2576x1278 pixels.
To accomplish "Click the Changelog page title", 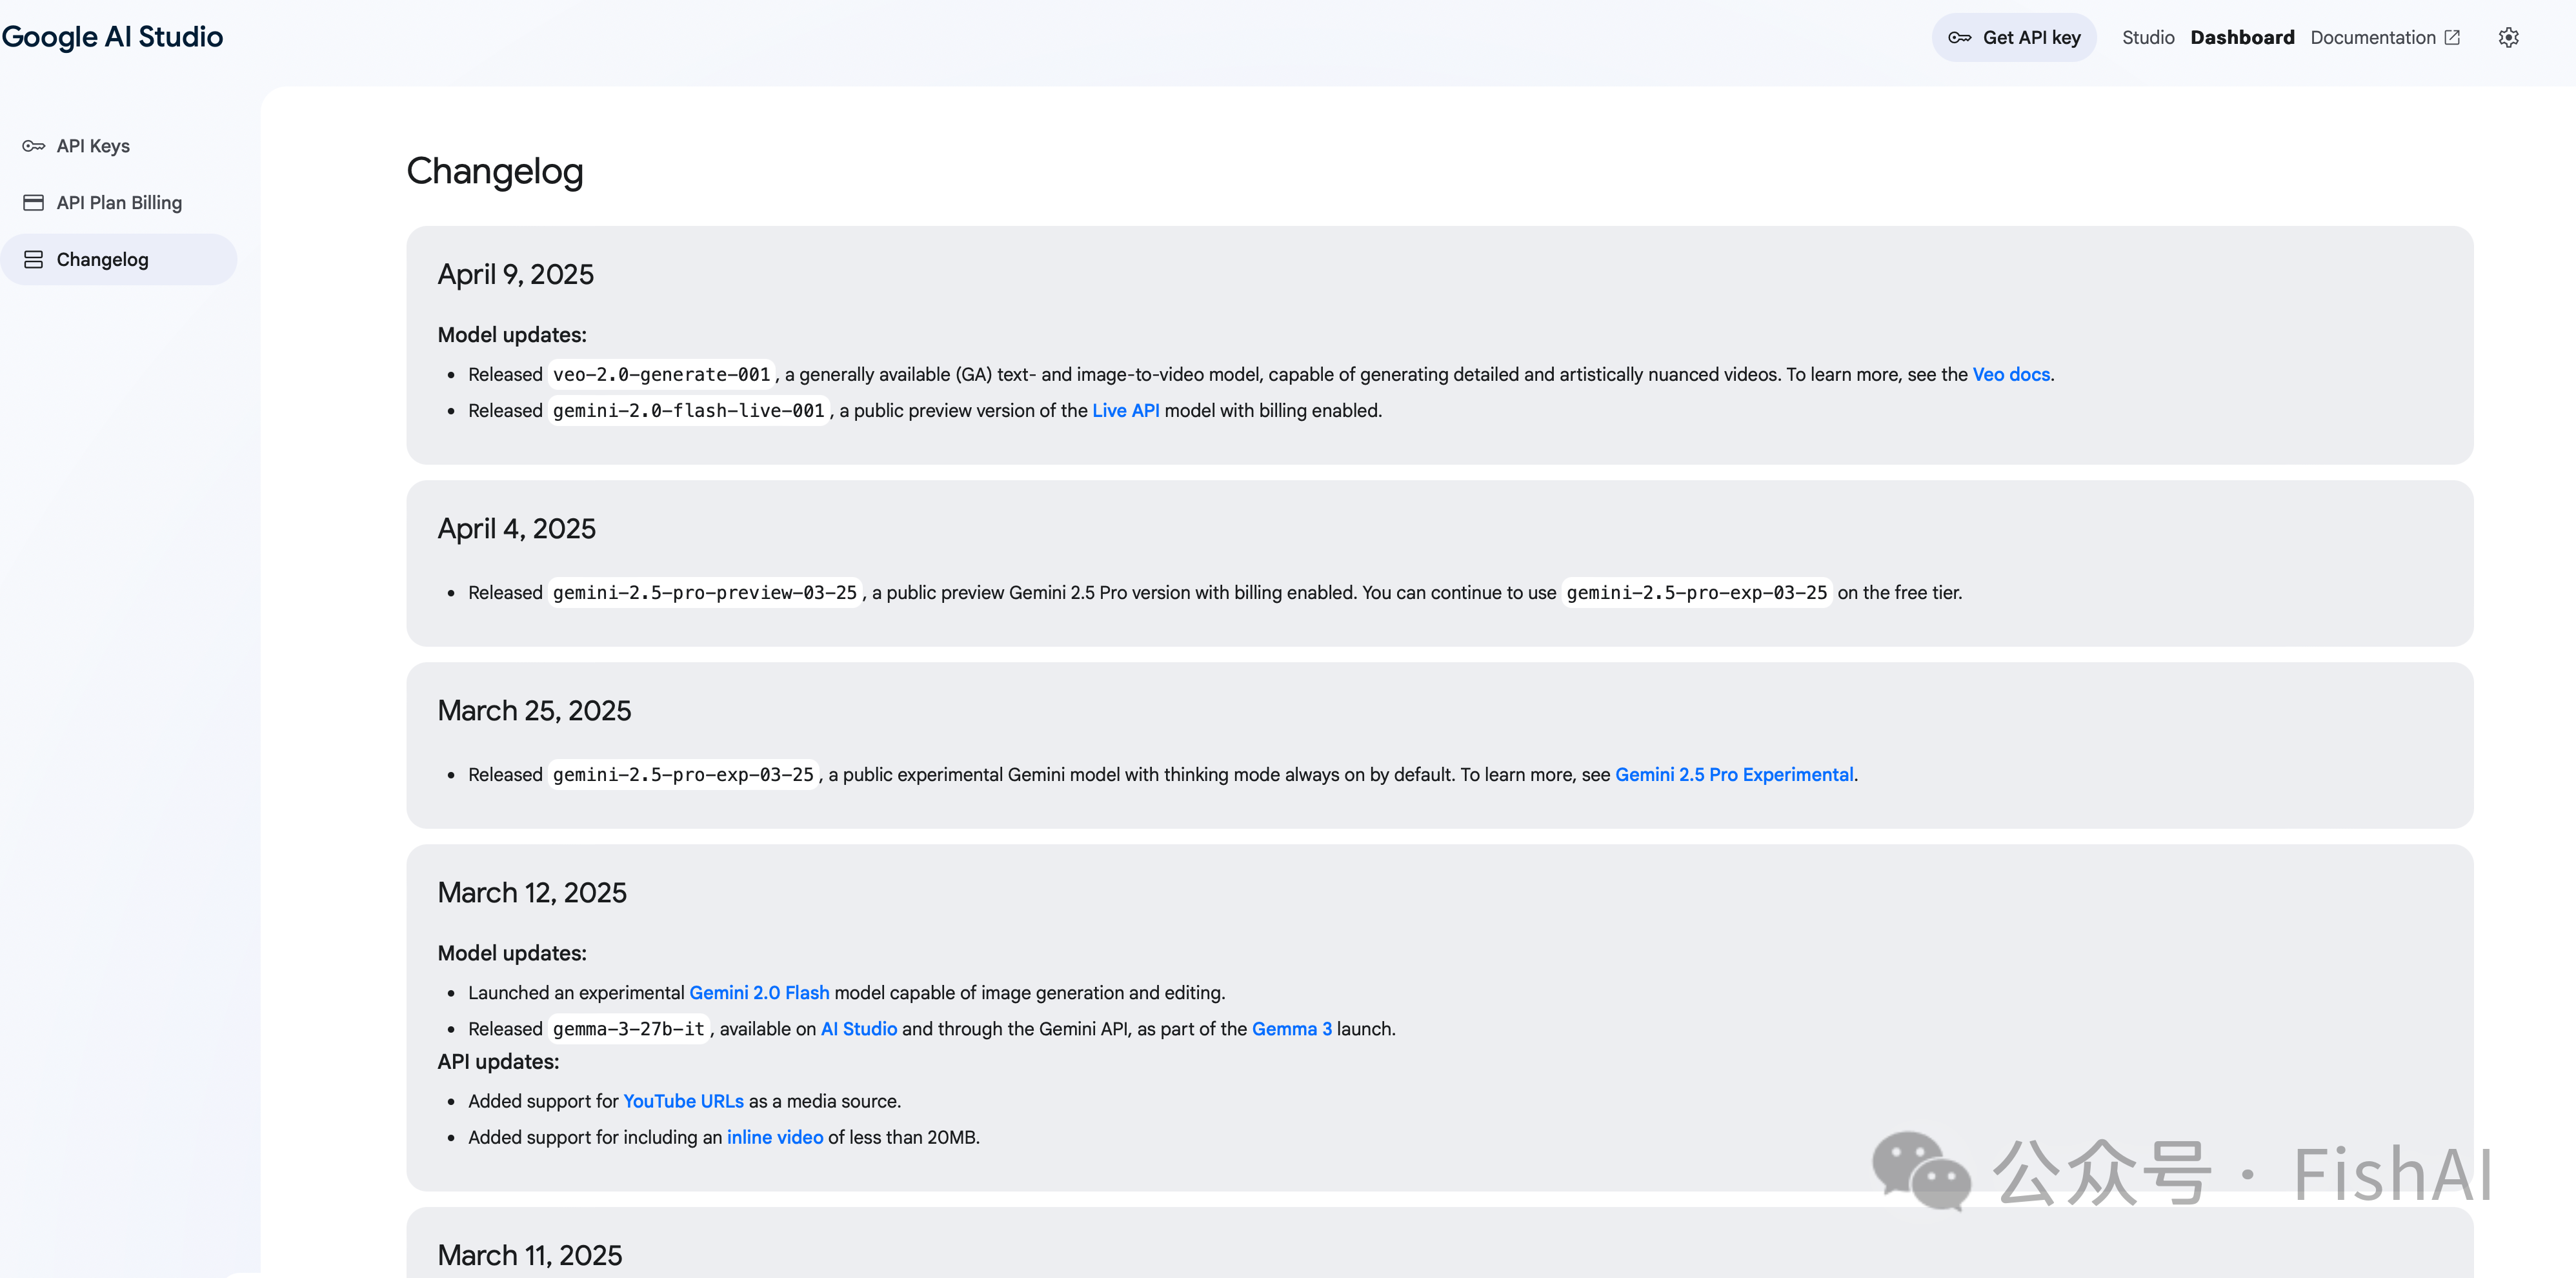I will pyautogui.click(x=495, y=171).
